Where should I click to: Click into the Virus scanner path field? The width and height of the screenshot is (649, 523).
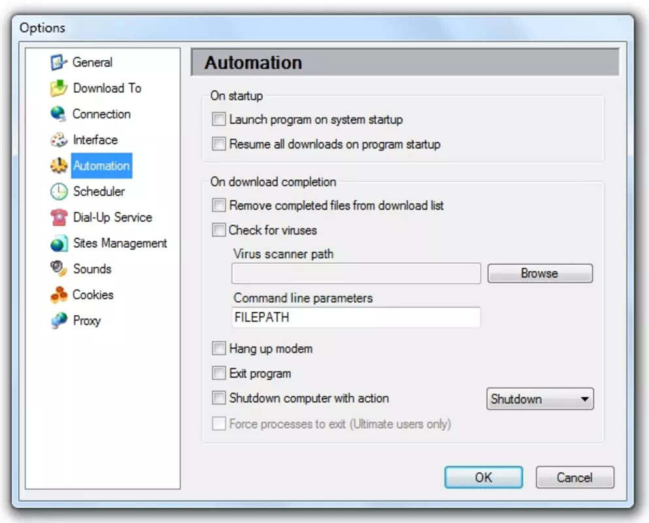356,273
